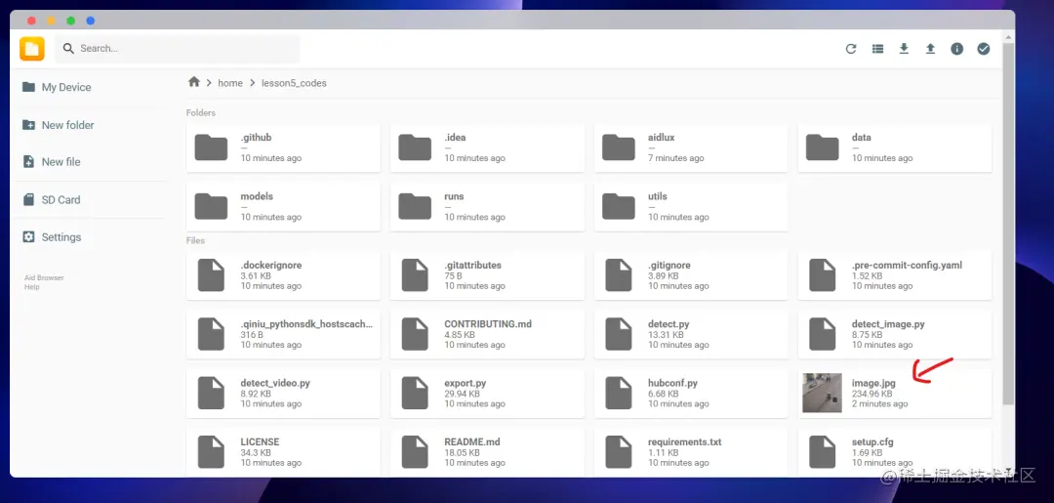Click the Aid Browser link in the sidebar
The width and height of the screenshot is (1054, 503).
pos(44,277)
